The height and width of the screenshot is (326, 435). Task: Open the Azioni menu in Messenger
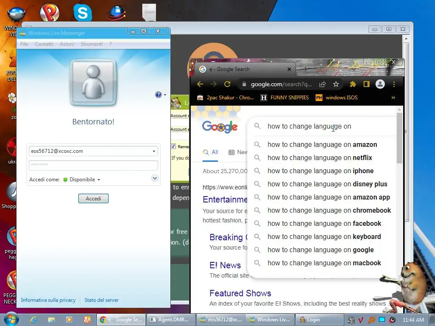(67, 44)
